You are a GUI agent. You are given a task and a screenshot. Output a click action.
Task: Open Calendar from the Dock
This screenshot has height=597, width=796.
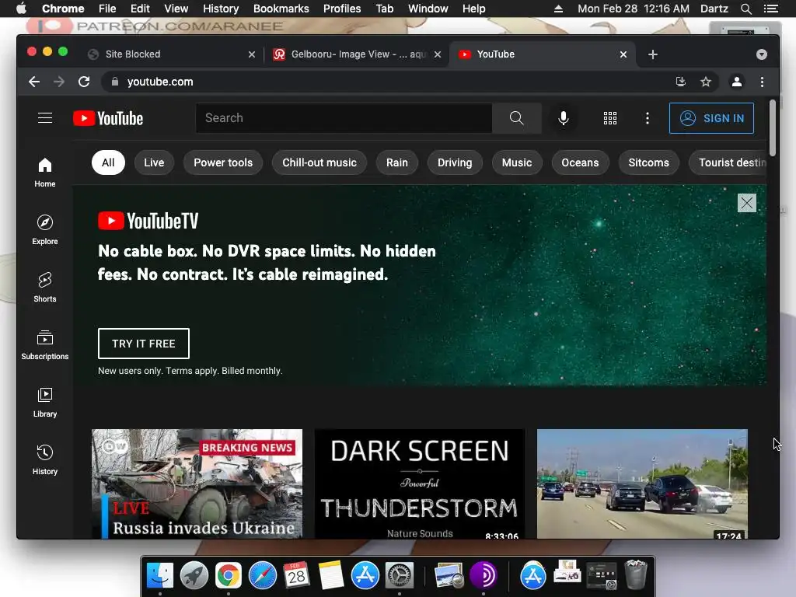296,576
